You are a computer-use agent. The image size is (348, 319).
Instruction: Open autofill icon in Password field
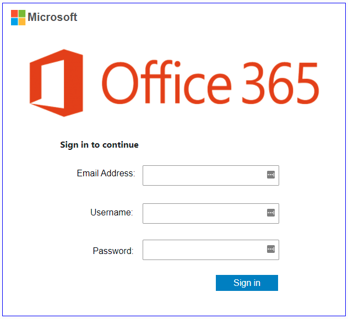pyautogui.click(x=271, y=249)
